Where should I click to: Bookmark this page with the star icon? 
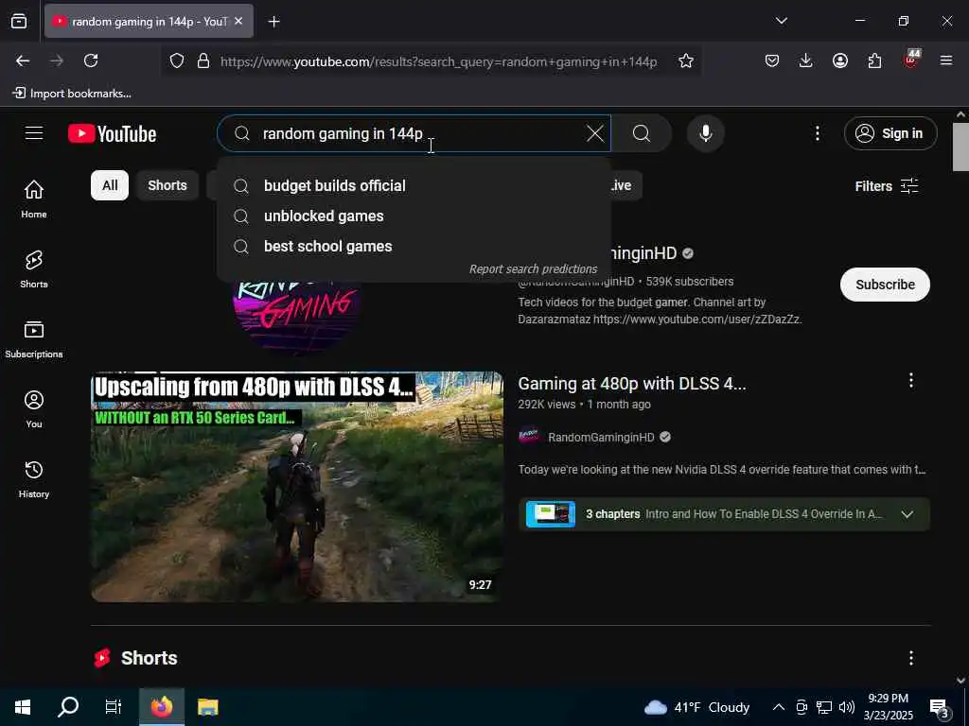[x=685, y=60]
